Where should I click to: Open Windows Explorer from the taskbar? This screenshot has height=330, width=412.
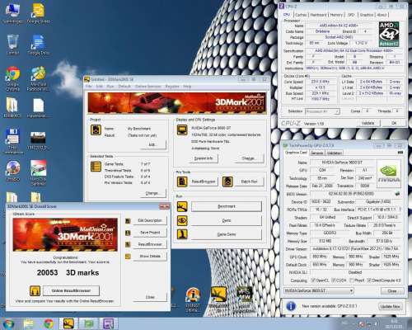29,323
